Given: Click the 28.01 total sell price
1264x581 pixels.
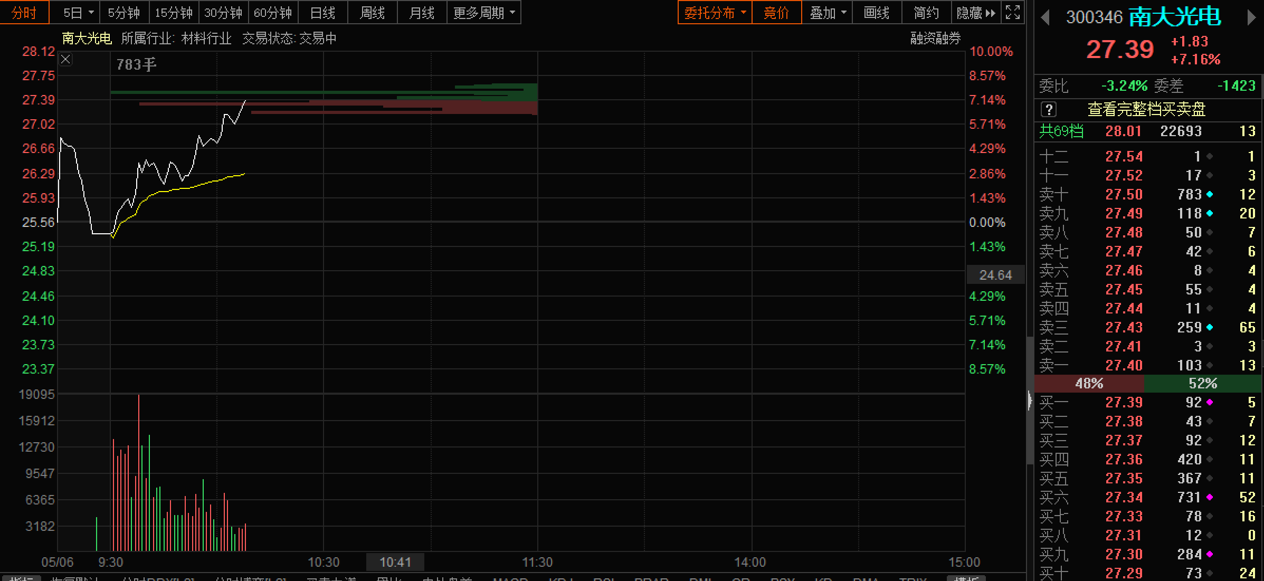Looking at the screenshot, I should [1124, 131].
